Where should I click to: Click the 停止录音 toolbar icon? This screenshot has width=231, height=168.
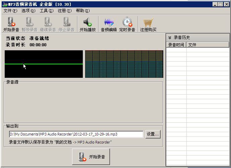pyautogui.click(x=67, y=22)
